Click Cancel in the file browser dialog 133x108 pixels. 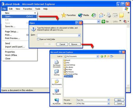point(119,104)
